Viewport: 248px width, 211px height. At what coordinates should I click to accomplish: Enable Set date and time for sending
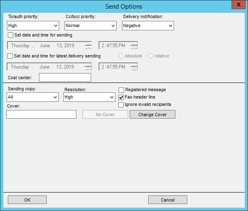pos(11,35)
